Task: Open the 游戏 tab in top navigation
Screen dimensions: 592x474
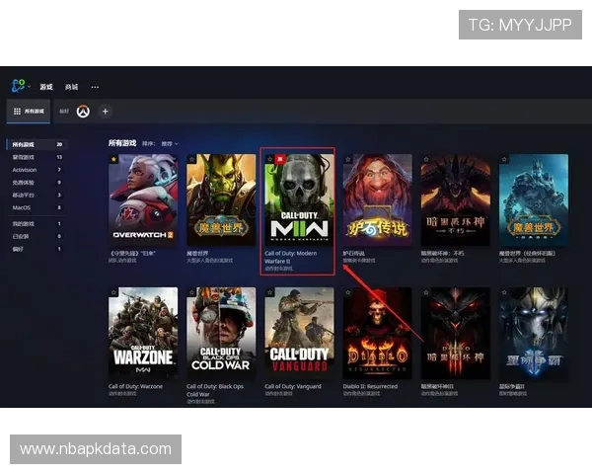Action: pos(46,87)
